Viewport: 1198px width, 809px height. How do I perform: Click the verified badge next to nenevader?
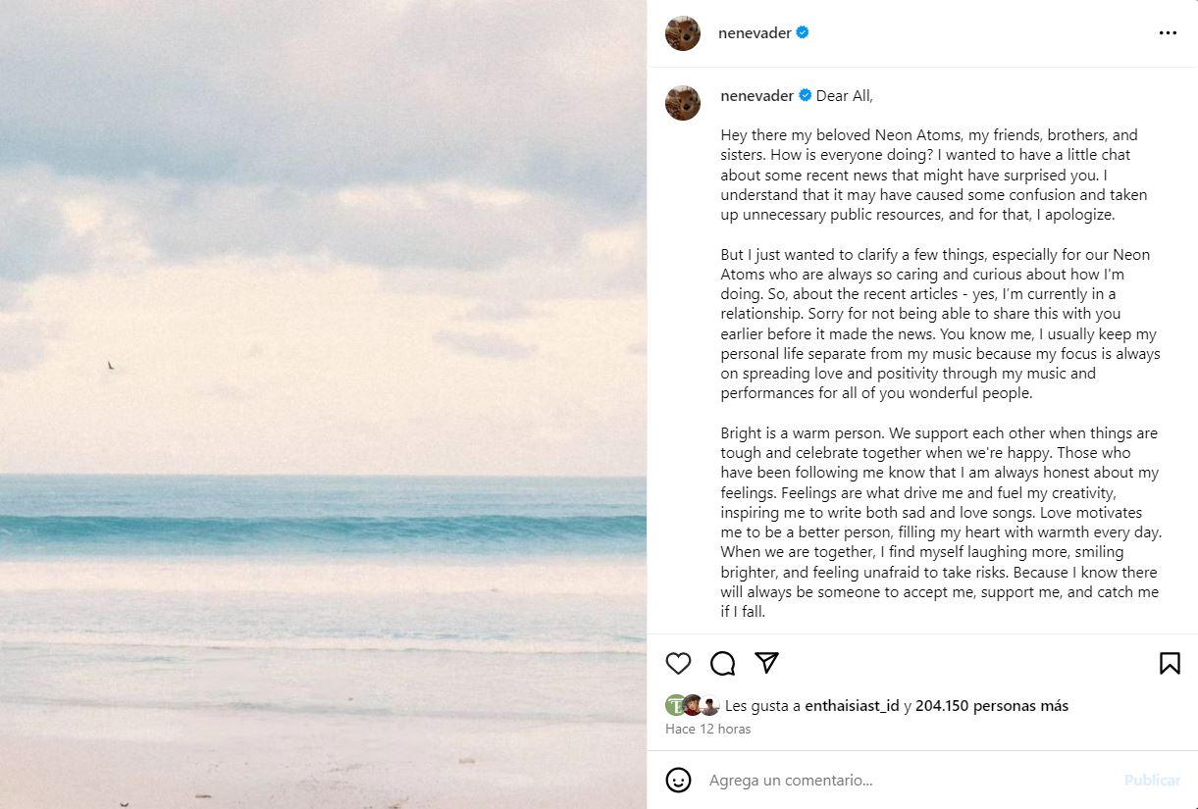click(804, 32)
